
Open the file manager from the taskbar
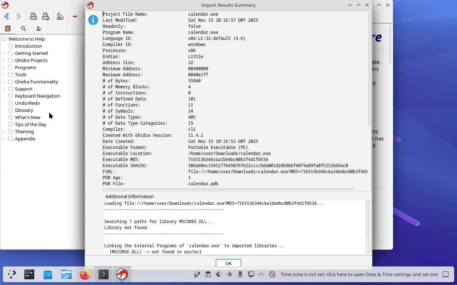[x=66, y=274]
